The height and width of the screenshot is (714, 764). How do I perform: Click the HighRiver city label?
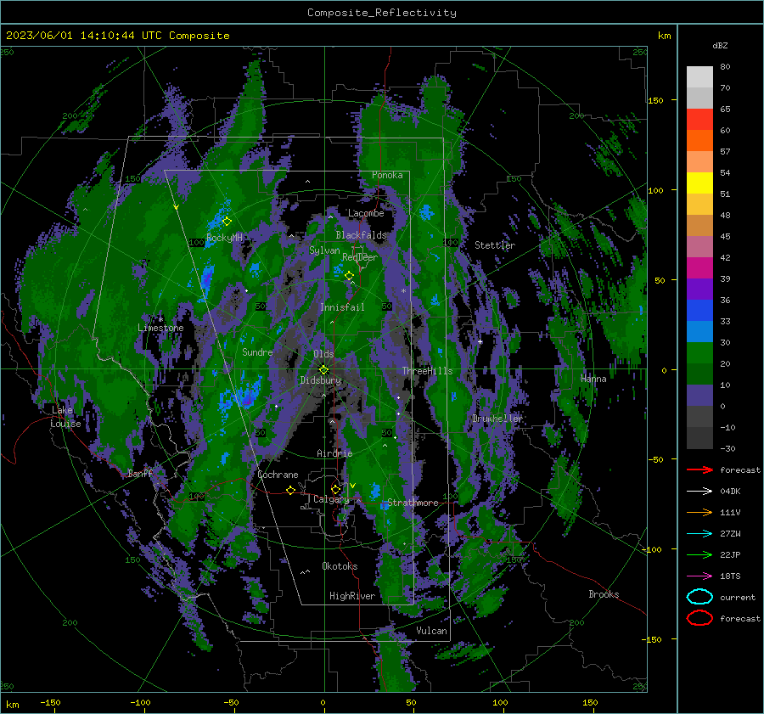click(351, 596)
